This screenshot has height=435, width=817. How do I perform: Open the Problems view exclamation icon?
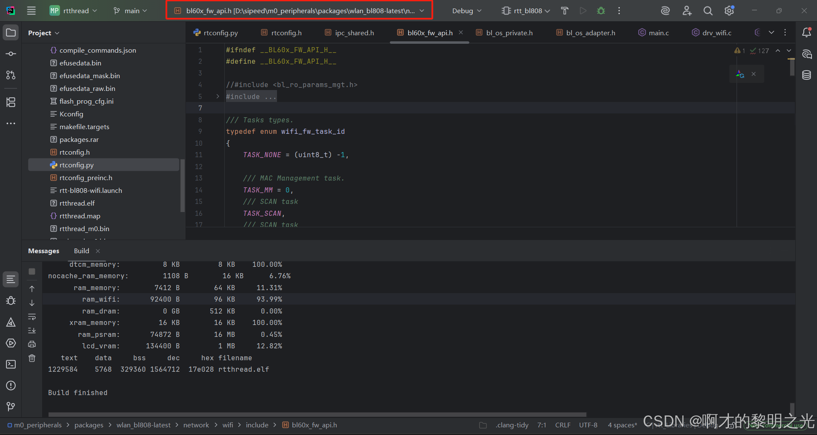[x=11, y=386]
